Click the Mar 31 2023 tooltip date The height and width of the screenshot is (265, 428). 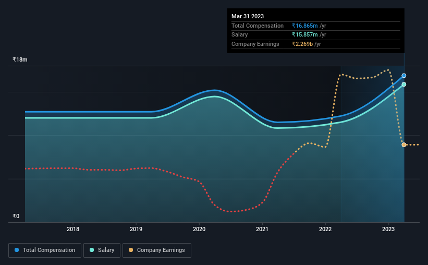[248, 16]
